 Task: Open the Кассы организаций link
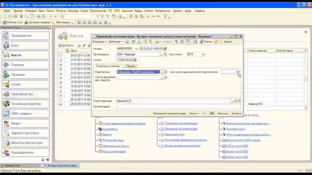point(114,151)
